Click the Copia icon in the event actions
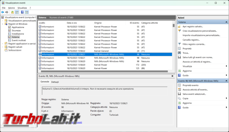 pos(179,98)
